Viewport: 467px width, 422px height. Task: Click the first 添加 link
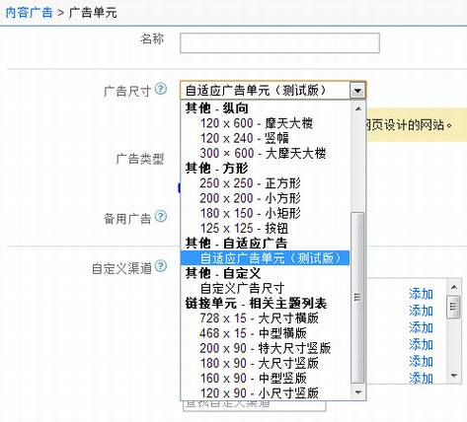[x=421, y=294]
